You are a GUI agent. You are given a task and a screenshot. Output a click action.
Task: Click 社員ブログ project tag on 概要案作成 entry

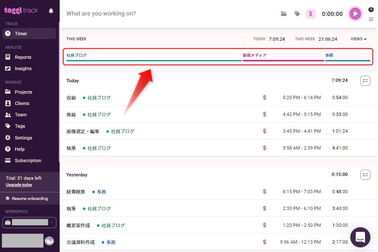click(110, 226)
